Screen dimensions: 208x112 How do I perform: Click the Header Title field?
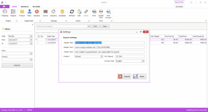110,43
